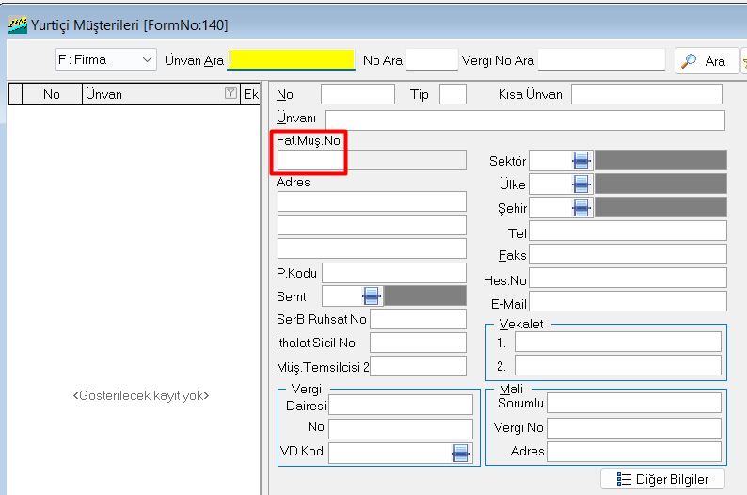Open the VD Kod lookup button
Screen dimensions: 747x495
(x=460, y=454)
